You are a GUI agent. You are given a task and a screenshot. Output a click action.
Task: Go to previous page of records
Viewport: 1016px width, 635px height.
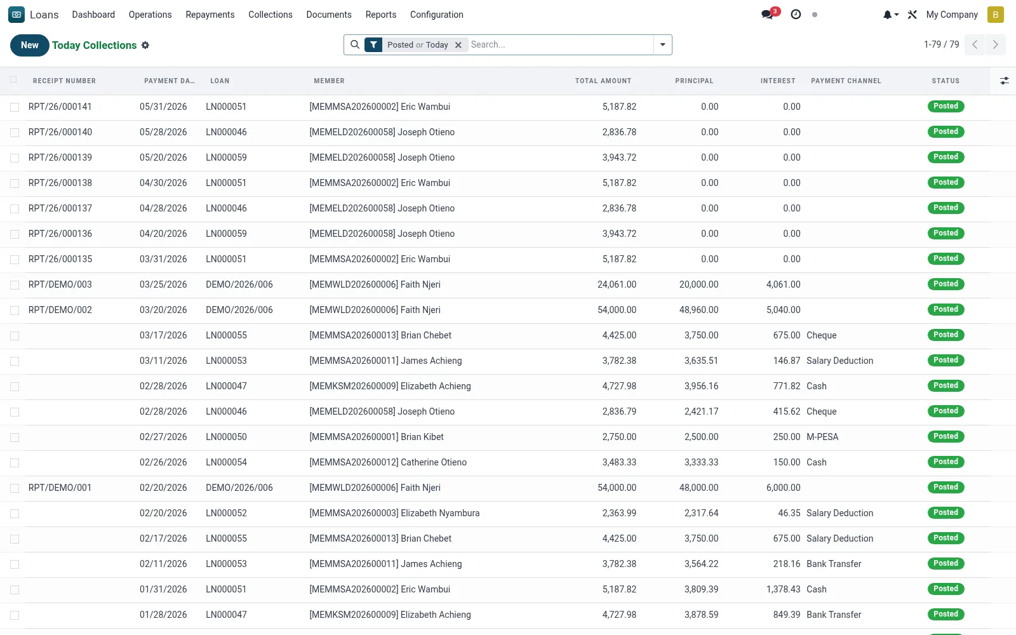pos(975,44)
